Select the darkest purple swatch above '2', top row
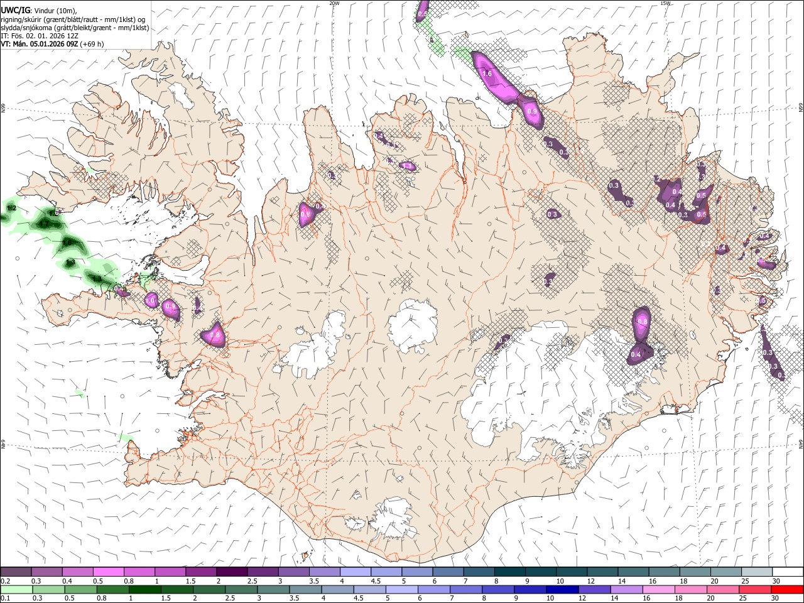804x603 pixels. pos(231,572)
